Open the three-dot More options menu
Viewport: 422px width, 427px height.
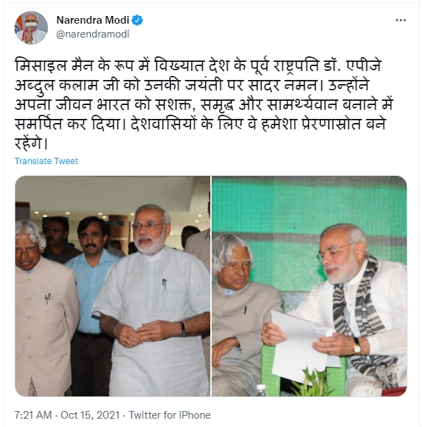coord(400,20)
